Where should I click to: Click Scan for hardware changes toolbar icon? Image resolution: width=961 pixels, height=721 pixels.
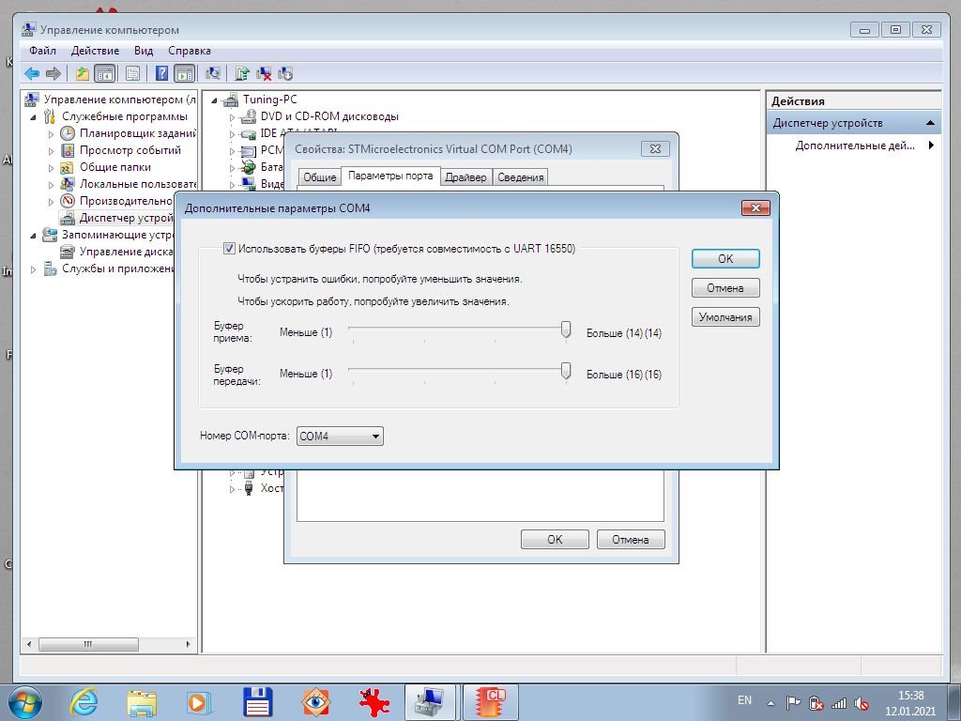coord(213,73)
